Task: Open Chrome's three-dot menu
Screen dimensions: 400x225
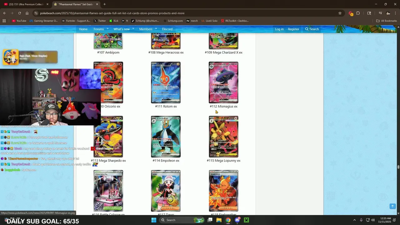Action: 396,13
